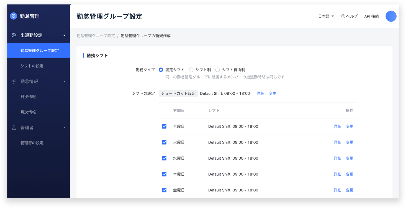Uncheck the 月曜日 workday checkbox
The width and height of the screenshot is (406, 208).
pyautogui.click(x=164, y=126)
